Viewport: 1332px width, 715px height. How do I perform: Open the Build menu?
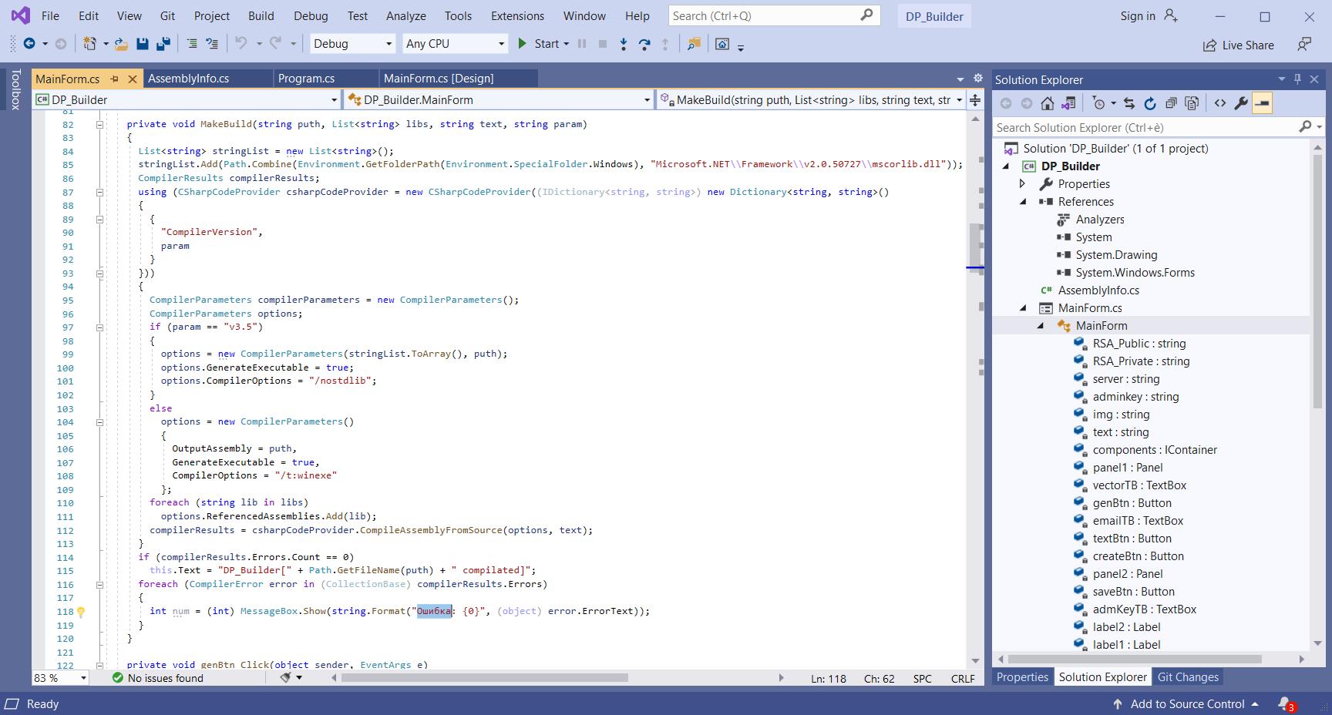[261, 15]
